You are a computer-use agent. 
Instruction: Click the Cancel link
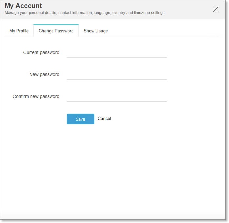tap(104, 119)
